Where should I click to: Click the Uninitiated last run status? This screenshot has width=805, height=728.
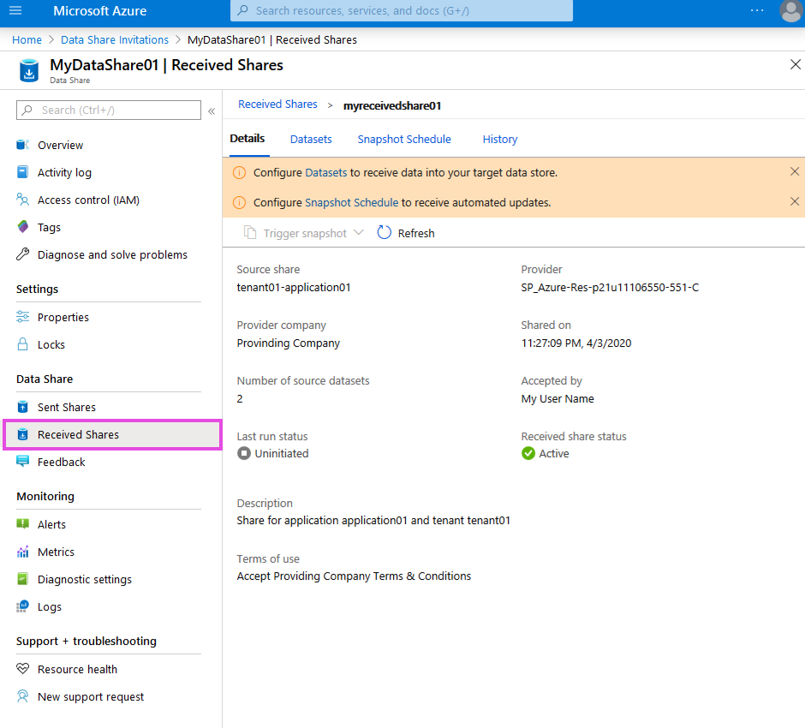[282, 453]
